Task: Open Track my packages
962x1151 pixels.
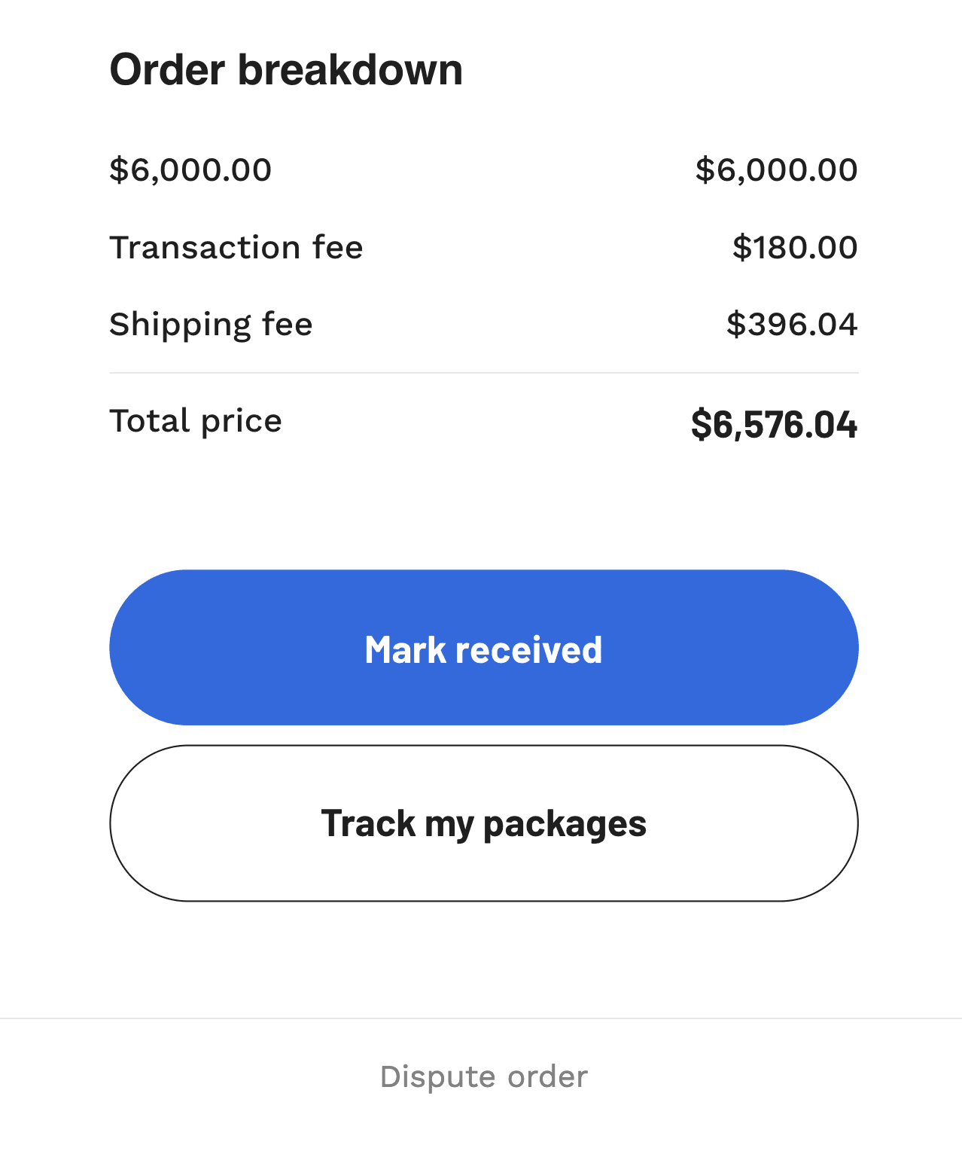Action: [x=483, y=823]
